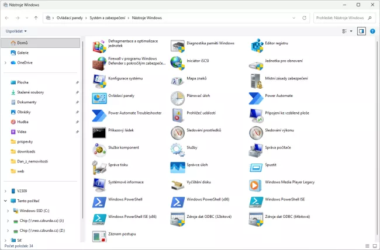Click the Up one level arrow

[36, 18]
